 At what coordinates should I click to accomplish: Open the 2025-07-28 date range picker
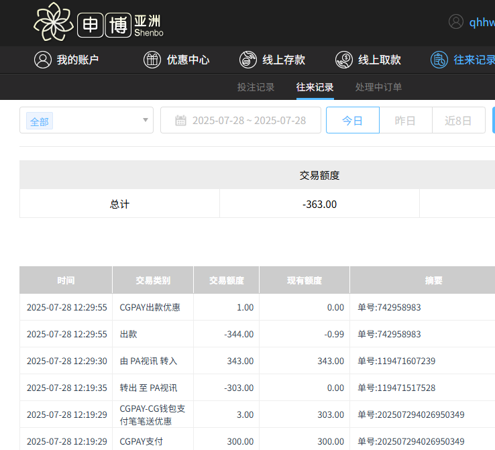click(249, 121)
